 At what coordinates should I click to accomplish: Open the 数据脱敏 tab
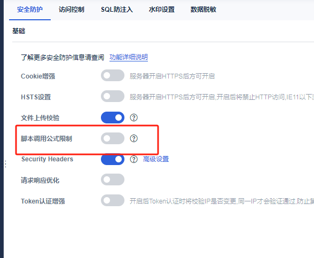pos(203,10)
